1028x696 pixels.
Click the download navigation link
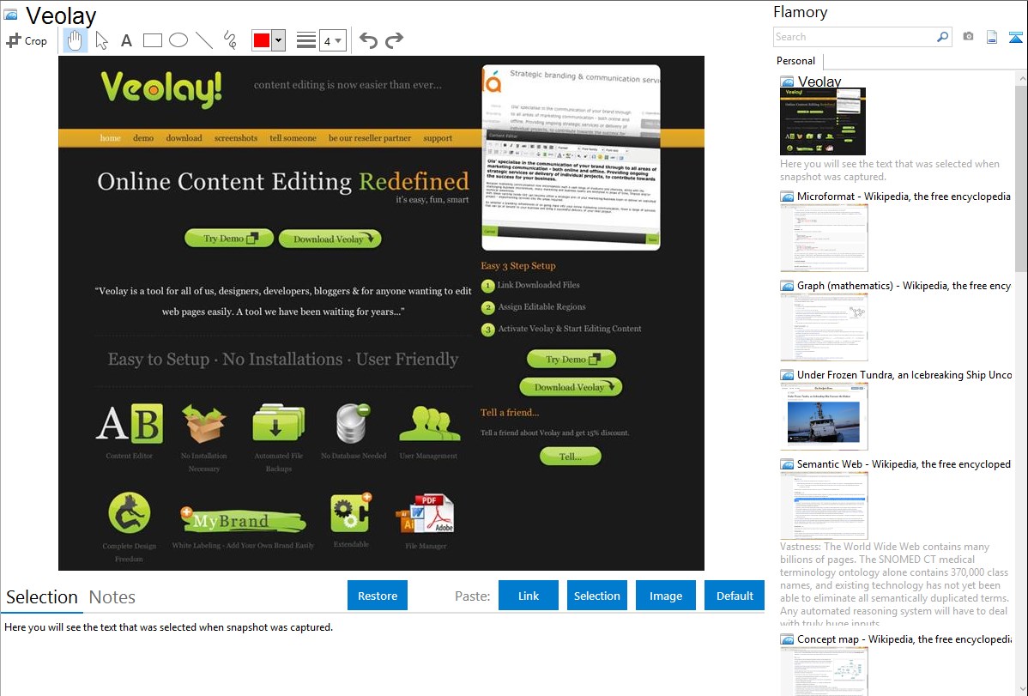(184, 138)
